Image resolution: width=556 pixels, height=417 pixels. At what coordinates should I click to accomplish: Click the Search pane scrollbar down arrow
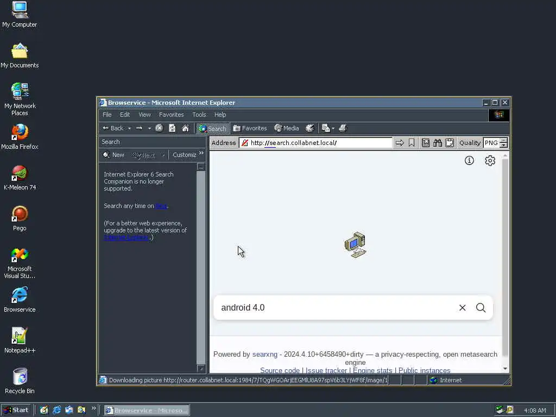[x=201, y=369]
